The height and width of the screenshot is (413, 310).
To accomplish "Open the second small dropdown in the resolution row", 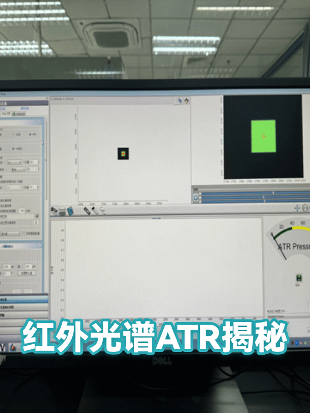I will 34,162.
